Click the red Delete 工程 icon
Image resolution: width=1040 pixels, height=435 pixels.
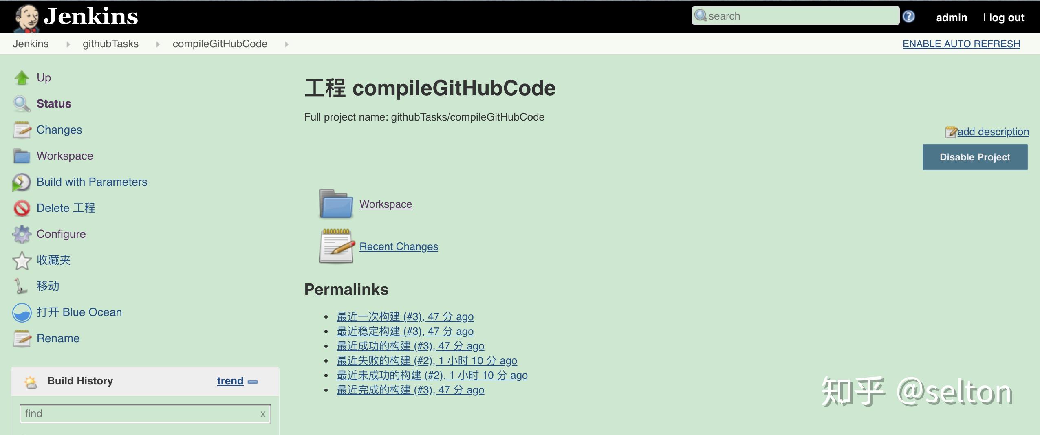[22, 208]
